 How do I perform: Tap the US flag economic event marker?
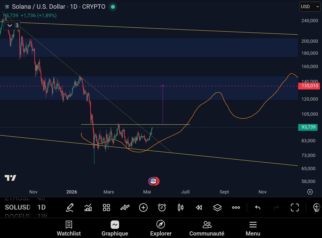click(153, 181)
